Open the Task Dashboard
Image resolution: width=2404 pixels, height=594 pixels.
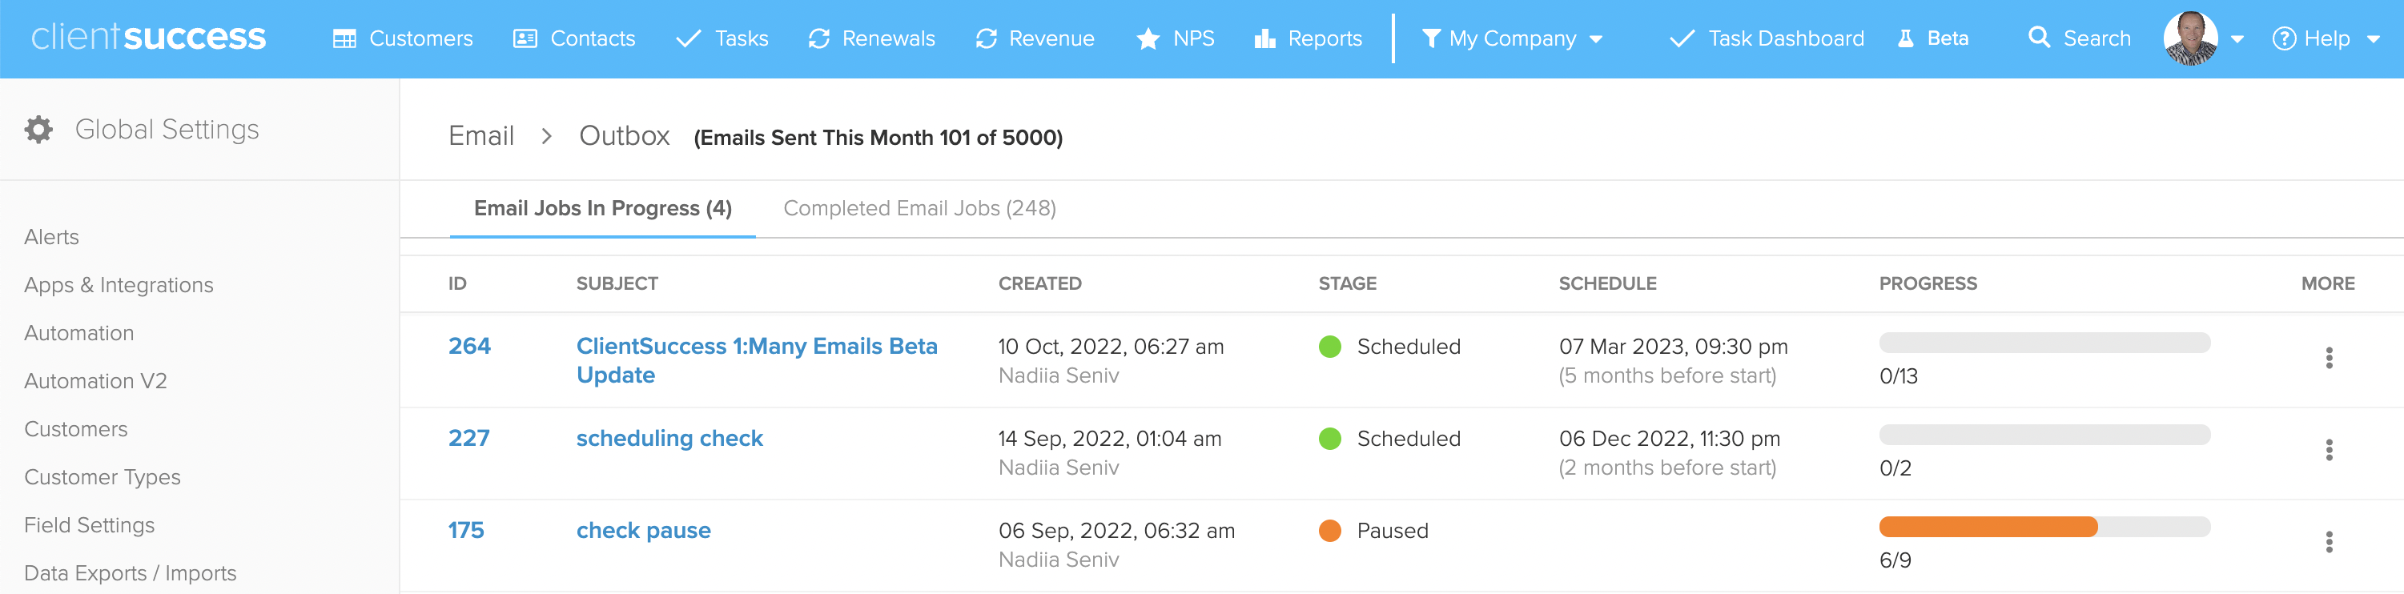click(x=1785, y=38)
